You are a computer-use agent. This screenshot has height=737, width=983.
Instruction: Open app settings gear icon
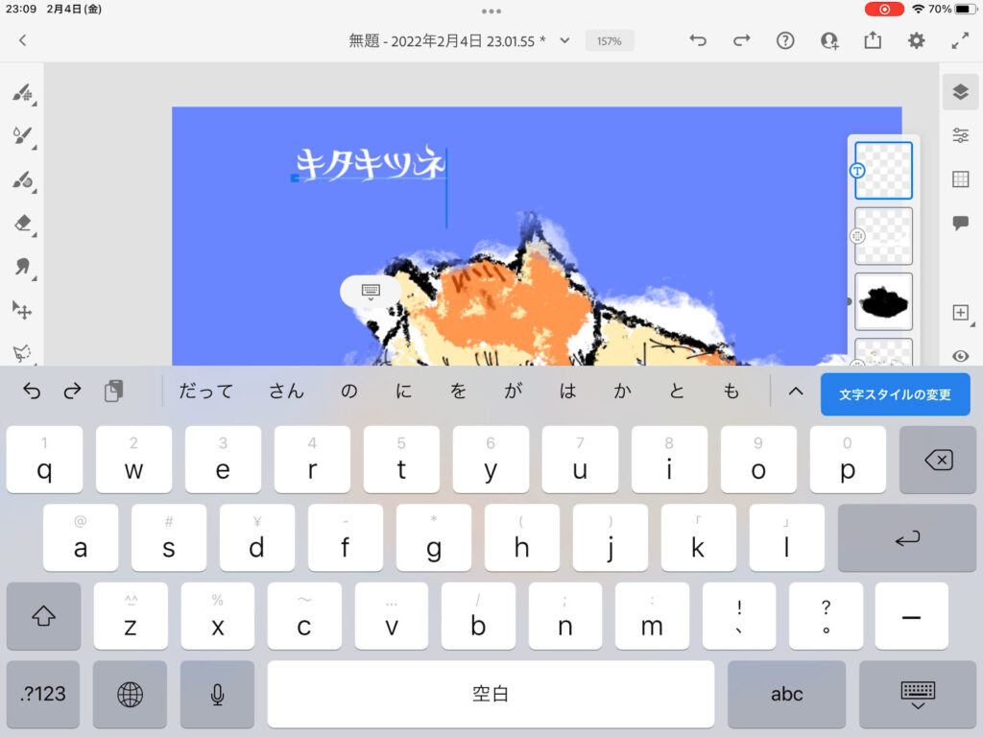coord(917,40)
